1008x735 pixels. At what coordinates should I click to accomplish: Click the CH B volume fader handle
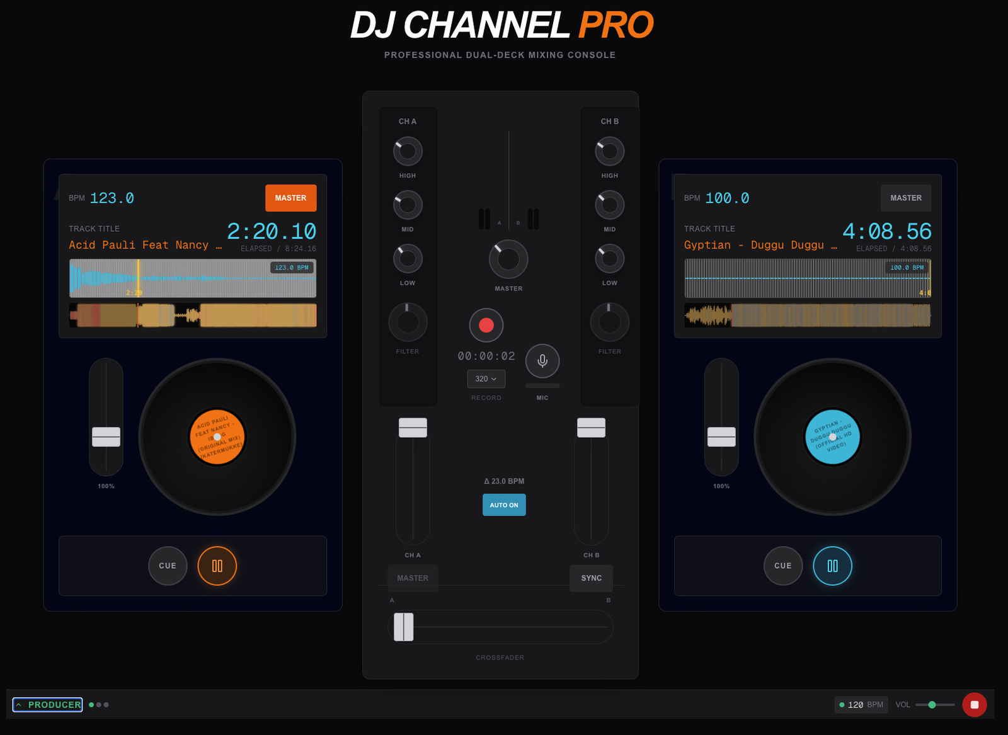(591, 428)
